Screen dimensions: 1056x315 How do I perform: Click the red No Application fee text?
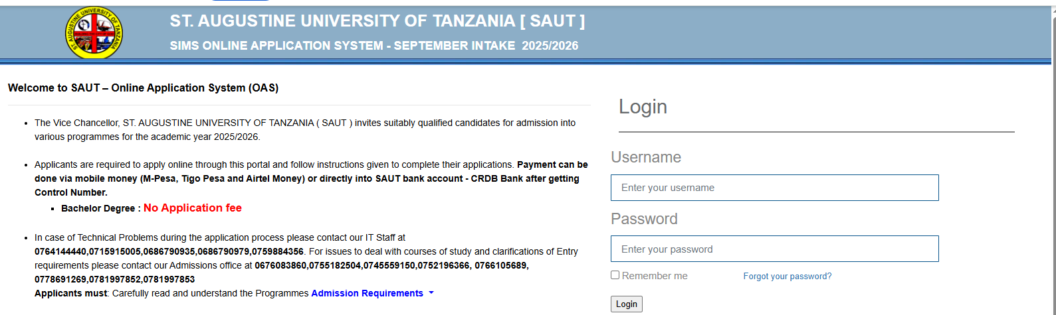[193, 208]
